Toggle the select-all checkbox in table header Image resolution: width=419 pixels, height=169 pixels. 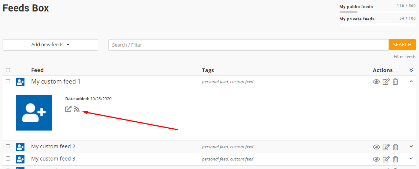pyautogui.click(x=8, y=70)
